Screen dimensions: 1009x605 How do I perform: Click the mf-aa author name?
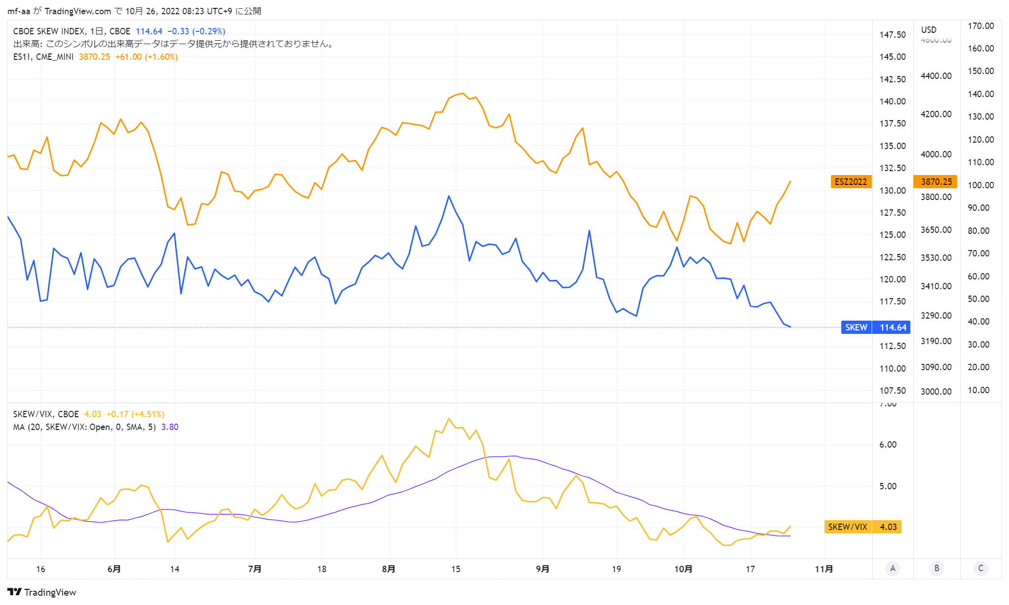coord(19,11)
